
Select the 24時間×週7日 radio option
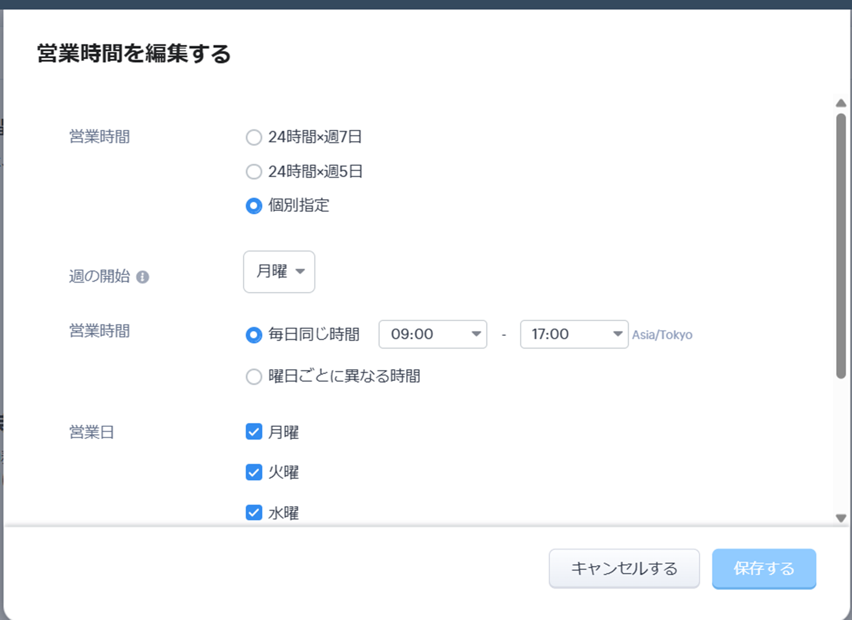(x=254, y=137)
